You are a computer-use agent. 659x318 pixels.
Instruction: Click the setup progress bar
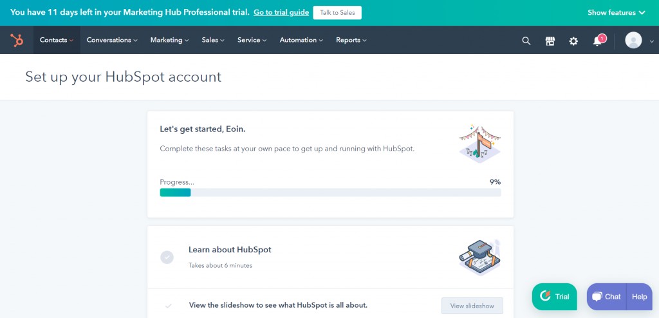330,192
